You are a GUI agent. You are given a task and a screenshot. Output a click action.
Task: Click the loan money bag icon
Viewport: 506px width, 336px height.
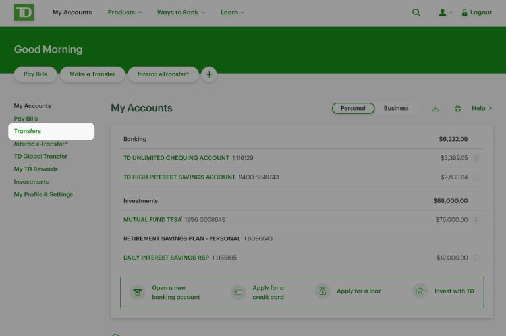click(x=322, y=291)
